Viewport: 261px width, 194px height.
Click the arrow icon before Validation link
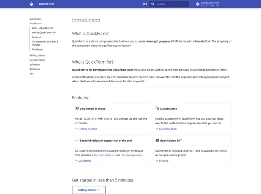pos(76,161)
